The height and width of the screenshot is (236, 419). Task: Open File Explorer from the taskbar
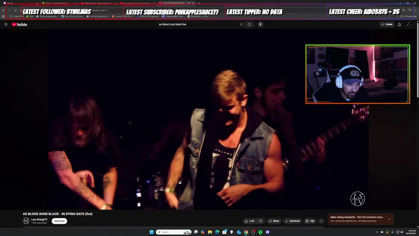[x=210, y=232]
